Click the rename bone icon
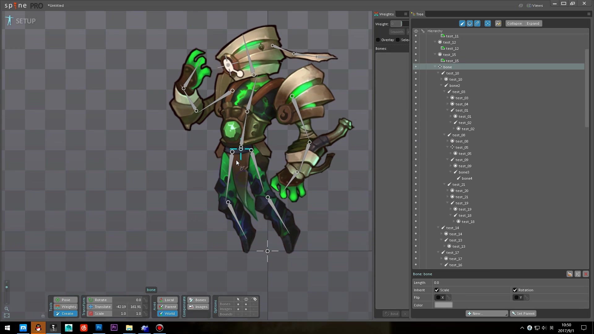The width and height of the screenshot is (594, 334). click(578, 274)
